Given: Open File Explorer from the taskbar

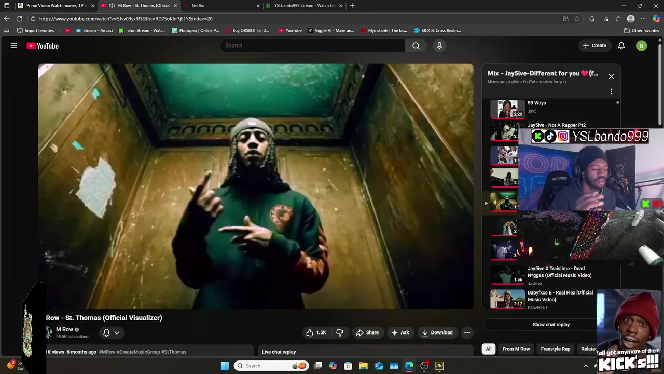Looking at the screenshot, I should (363, 366).
